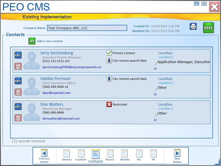Save the implementation with the SAVE button

(208, 28)
